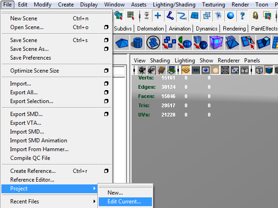Select Import From Hammer... menu entry
This screenshot has width=278, height=208.
pos(39,149)
